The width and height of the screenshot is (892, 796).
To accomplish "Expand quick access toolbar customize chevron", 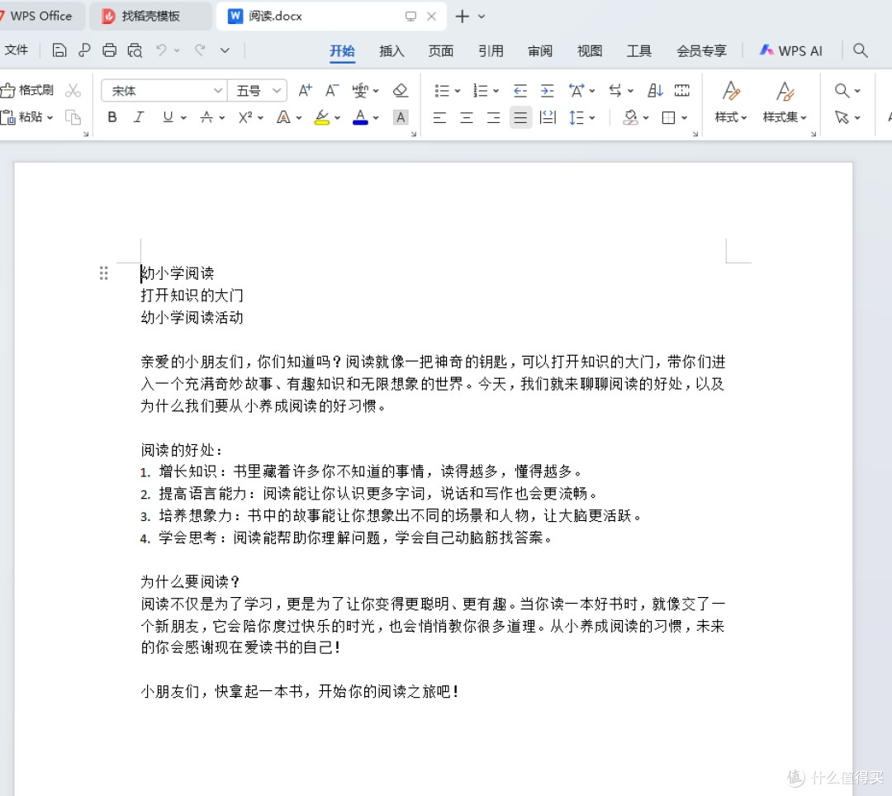I will [x=225, y=50].
